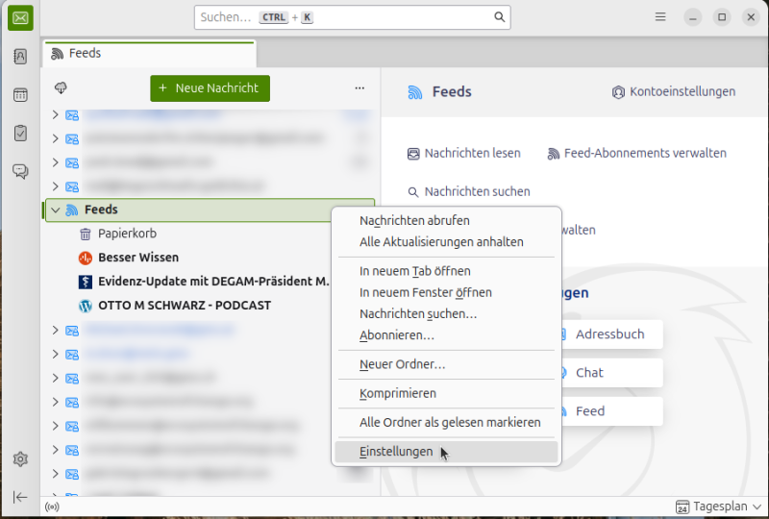769x519 pixels.
Task: Select Einstellungen in the context menu
Action: click(x=396, y=452)
